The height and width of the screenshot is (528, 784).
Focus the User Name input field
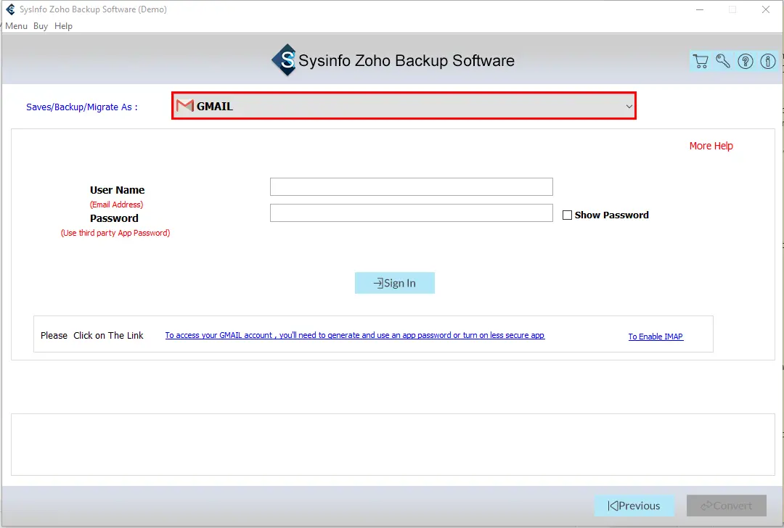click(x=411, y=187)
